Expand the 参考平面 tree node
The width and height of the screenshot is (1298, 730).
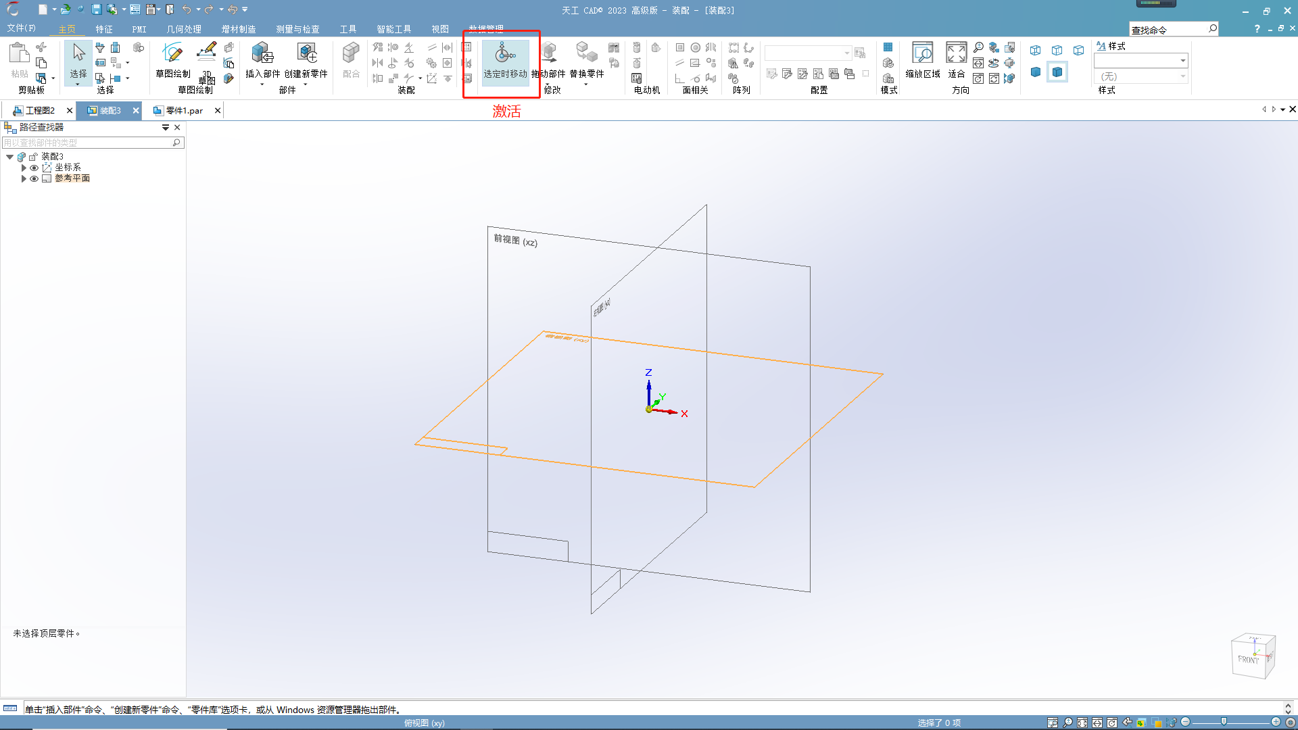24,178
